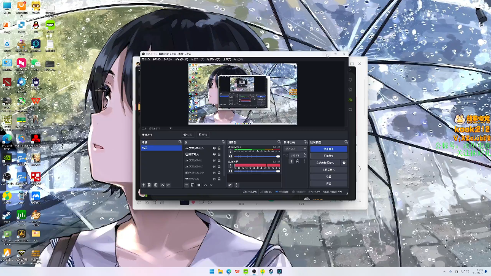The width and height of the screenshot is (491, 276).
Task: Expand the right chevron in the background window
Action: (x=360, y=169)
